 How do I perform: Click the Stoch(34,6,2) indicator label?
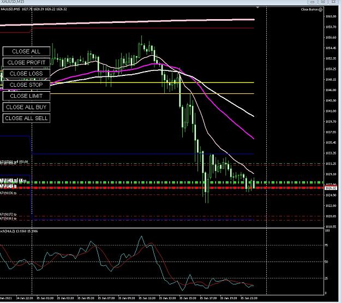(19, 231)
